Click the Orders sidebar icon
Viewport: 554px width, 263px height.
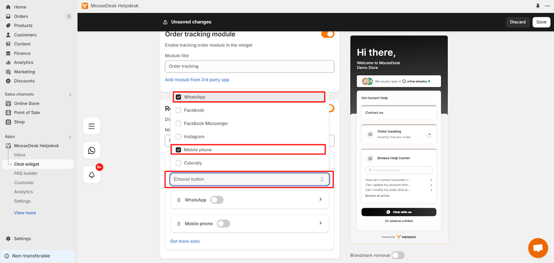click(8, 16)
